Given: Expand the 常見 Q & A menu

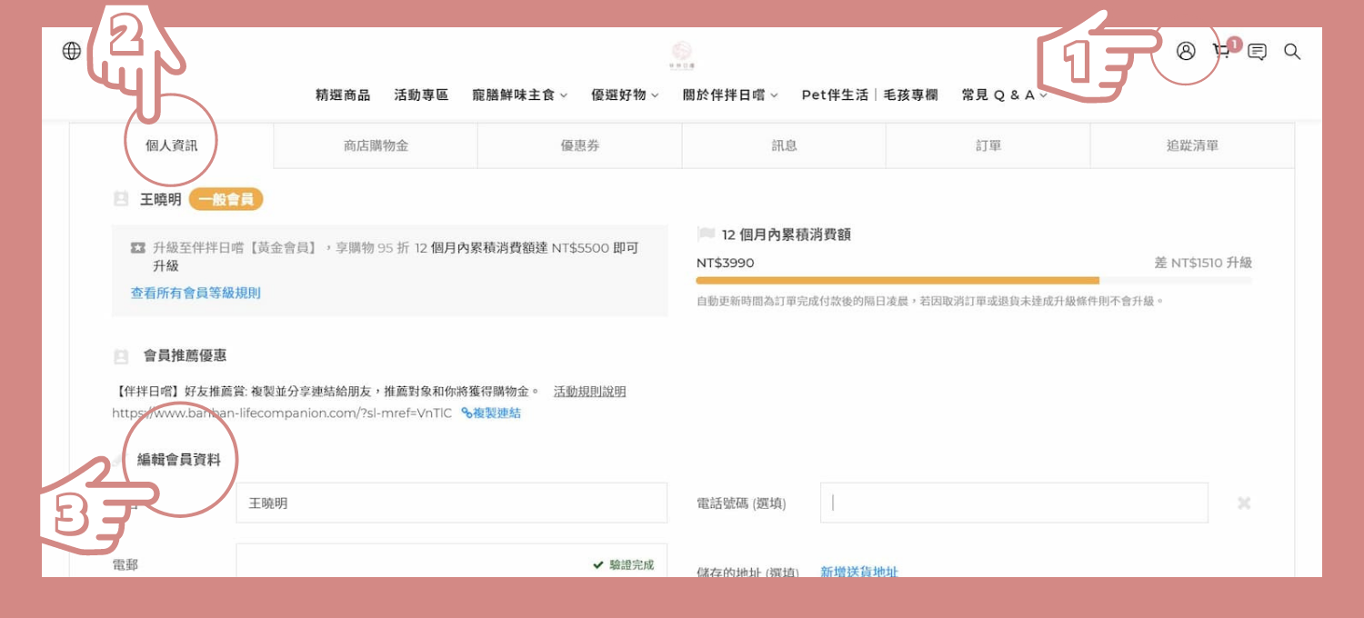Looking at the screenshot, I should (1004, 95).
